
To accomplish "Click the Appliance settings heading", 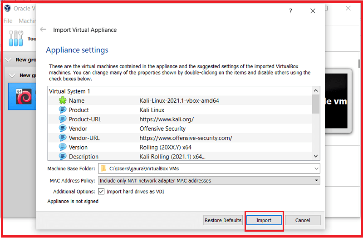I will (77, 50).
